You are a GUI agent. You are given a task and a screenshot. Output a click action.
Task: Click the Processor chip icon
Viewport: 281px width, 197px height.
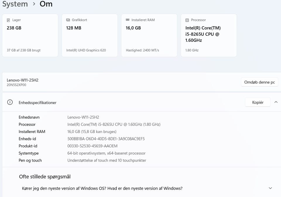tap(187, 20)
